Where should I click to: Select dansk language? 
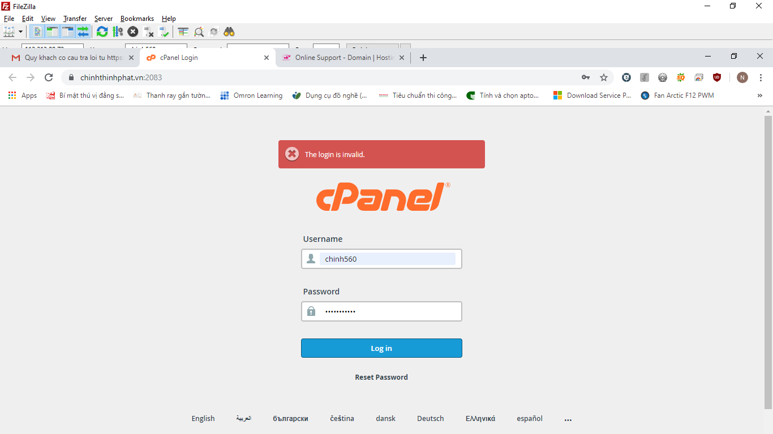(385, 419)
